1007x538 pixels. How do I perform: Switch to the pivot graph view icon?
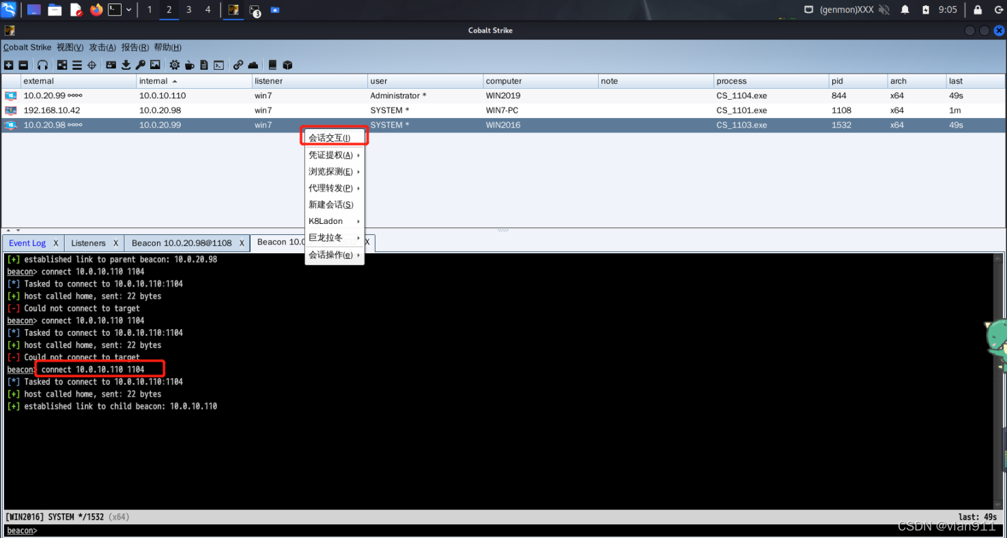click(x=62, y=65)
